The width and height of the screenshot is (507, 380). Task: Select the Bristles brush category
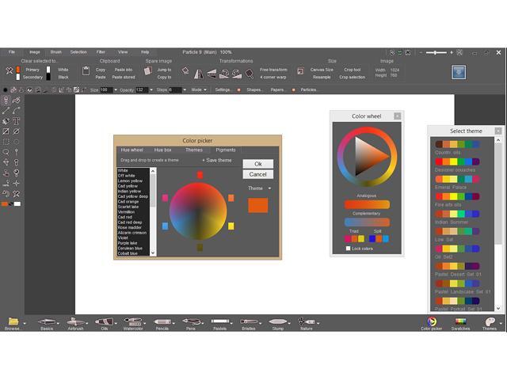click(x=248, y=322)
